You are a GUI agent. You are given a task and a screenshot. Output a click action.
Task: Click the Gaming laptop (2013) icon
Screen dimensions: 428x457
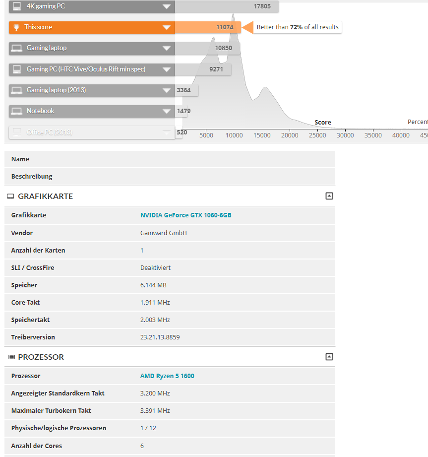(16, 90)
